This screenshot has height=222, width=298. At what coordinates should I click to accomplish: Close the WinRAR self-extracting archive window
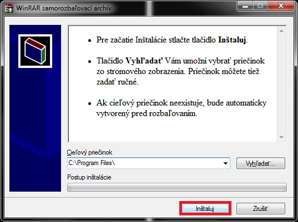pyautogui.click(x=281, y=5)
